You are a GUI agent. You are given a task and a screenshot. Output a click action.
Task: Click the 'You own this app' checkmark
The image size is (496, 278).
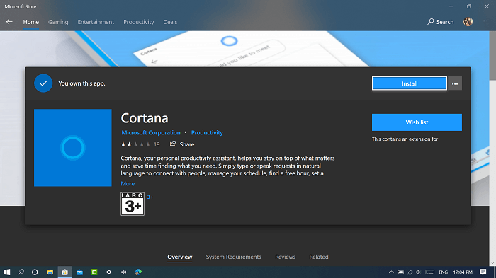[43, 83]
